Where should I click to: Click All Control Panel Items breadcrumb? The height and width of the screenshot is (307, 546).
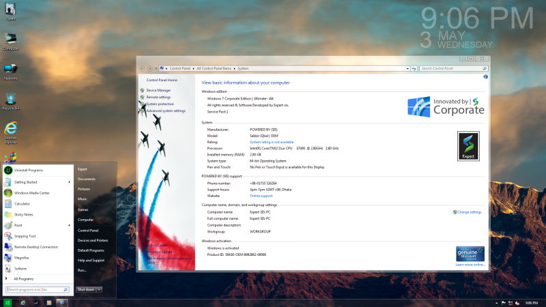pos(214,69)
